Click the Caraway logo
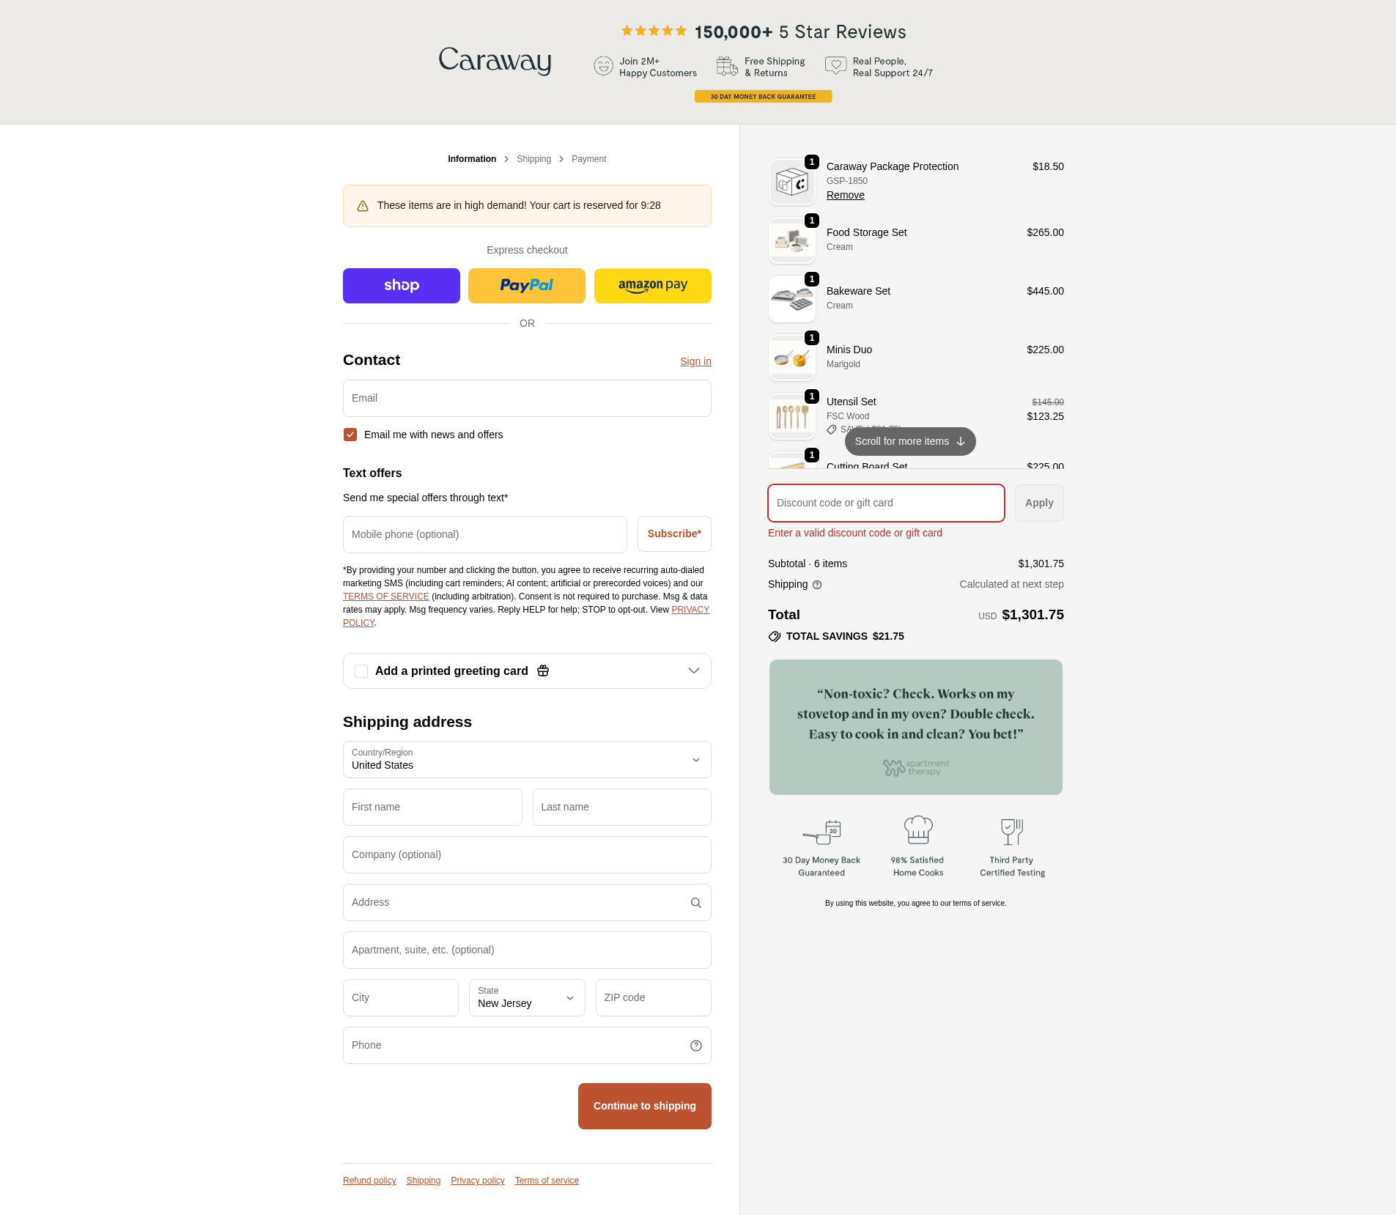 click(495, 61)
